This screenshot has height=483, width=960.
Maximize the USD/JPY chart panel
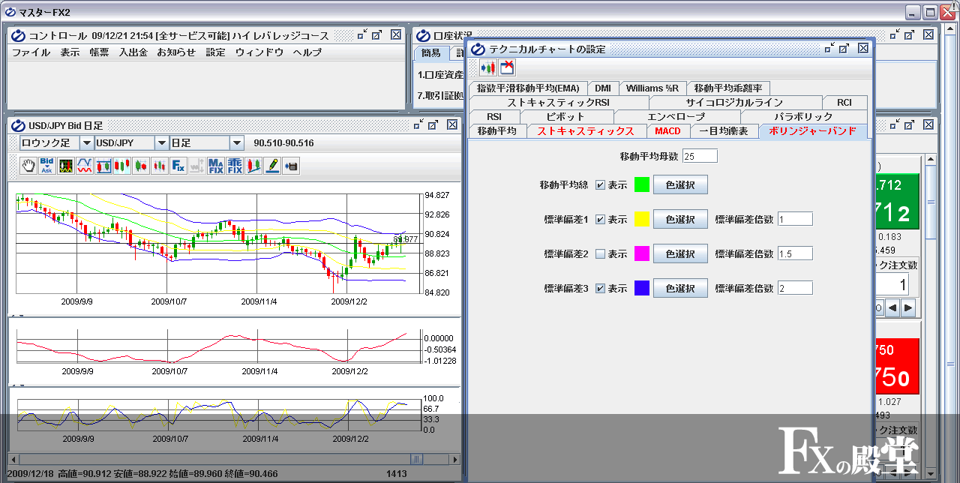coord(434,125)
